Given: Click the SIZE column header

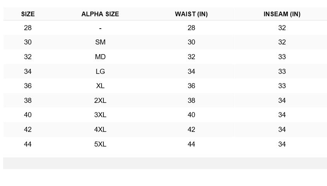Looking at the screenshot, I should coord(28,14).
